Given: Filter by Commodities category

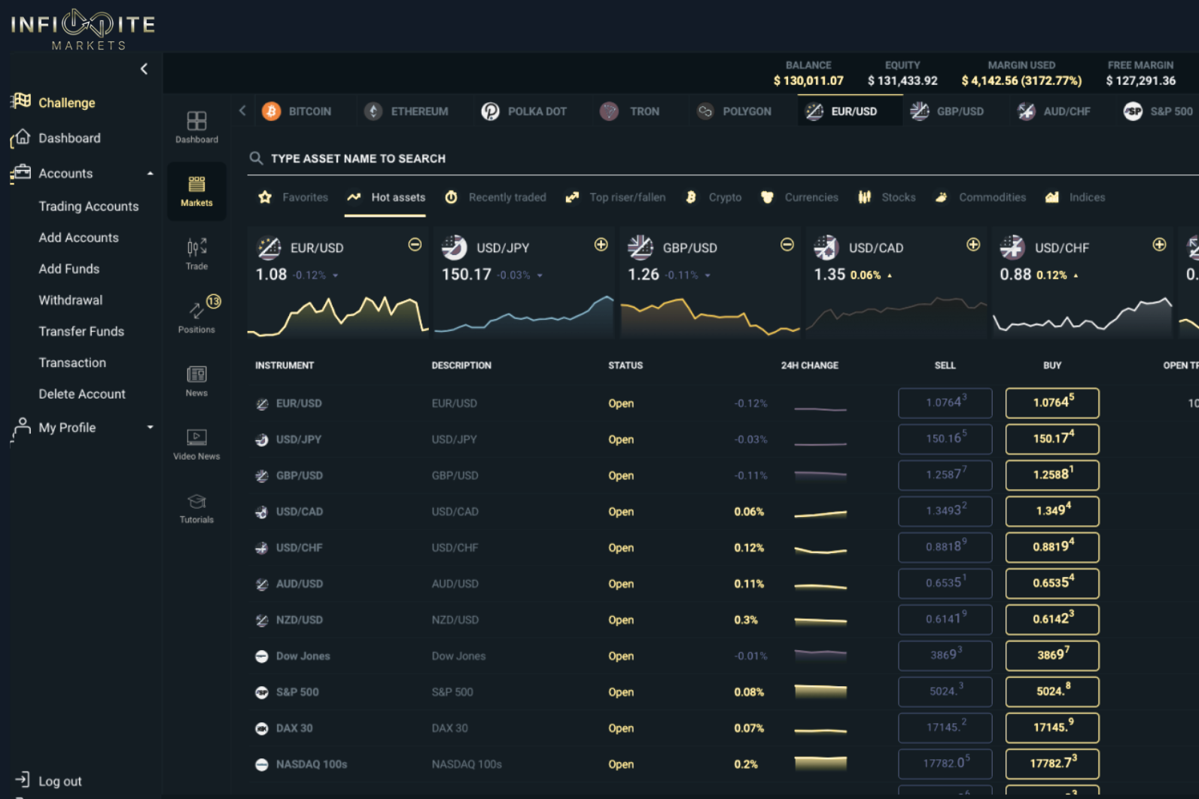Looking at the screenshot, I should [980, 197].
